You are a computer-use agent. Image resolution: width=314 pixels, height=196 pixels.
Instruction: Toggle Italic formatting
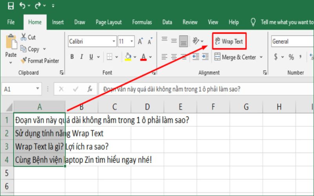pyautogui.click(x=82, y=57)
